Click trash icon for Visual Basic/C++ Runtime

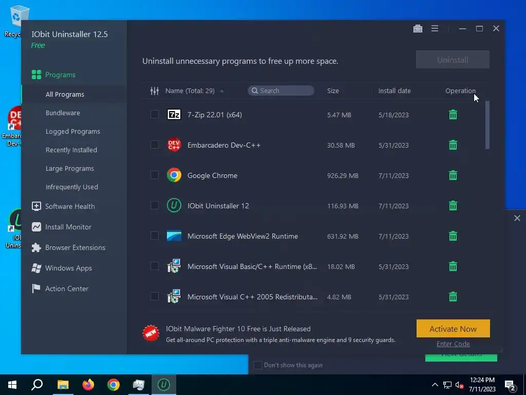pos(453,266)
